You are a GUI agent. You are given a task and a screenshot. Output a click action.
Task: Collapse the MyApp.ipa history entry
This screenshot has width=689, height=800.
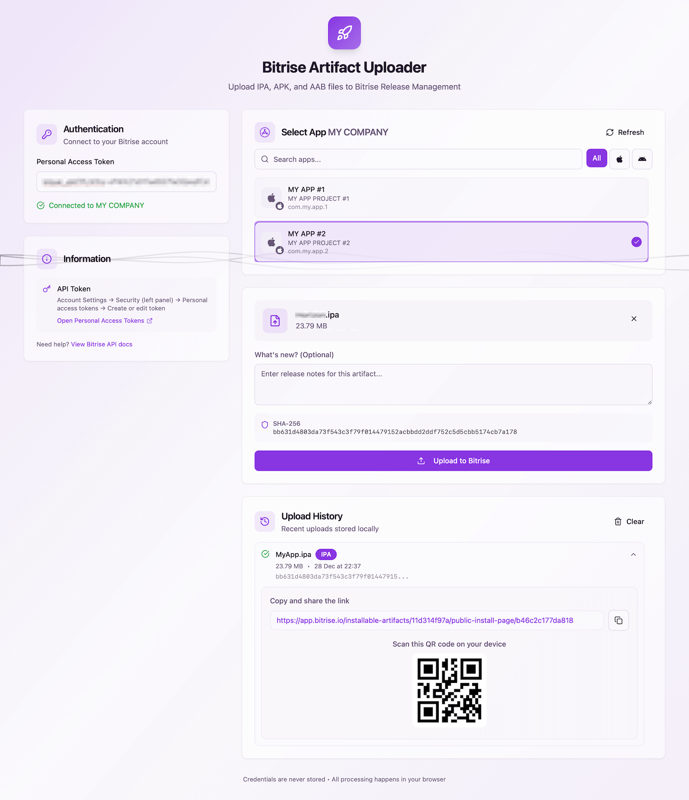633,554
